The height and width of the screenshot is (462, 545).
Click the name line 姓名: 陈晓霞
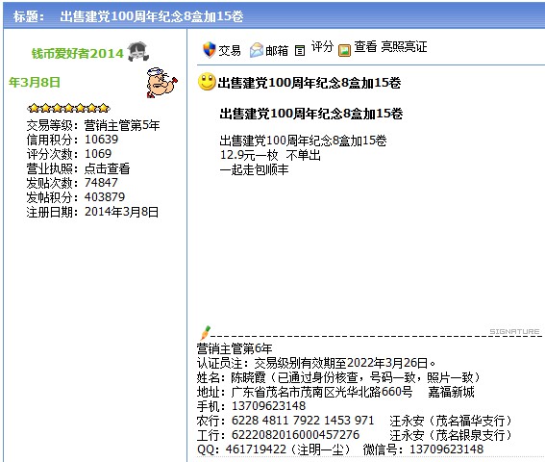pos(337,377)
